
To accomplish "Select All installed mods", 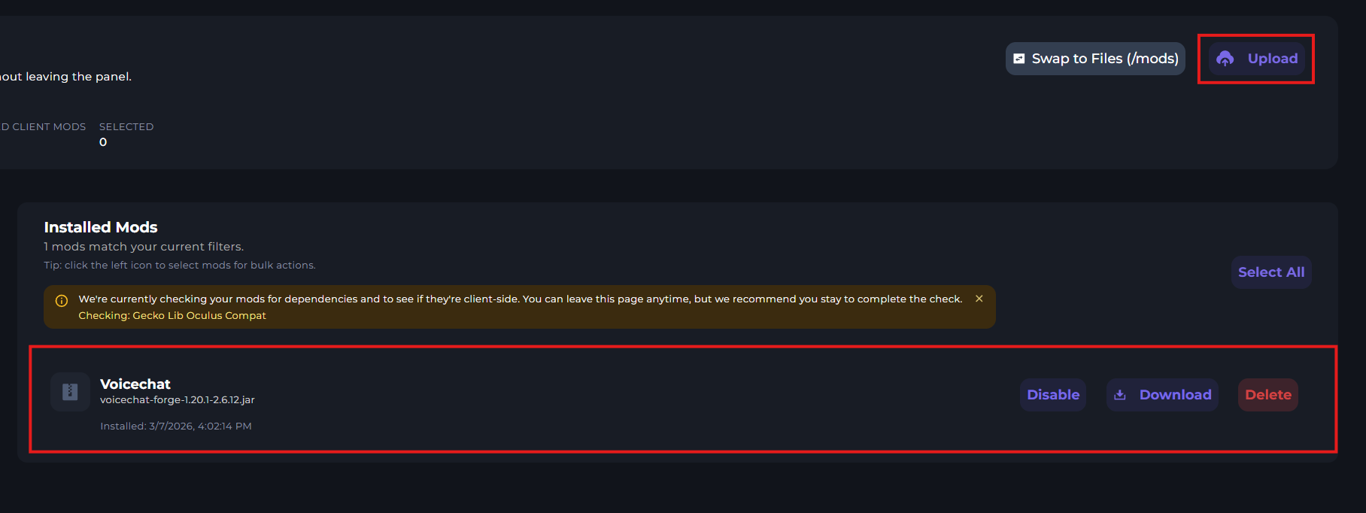I will (x=1270, y=272).
